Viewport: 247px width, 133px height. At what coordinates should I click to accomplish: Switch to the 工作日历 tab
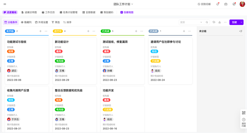pyautogui.click(x=48, y=12)
